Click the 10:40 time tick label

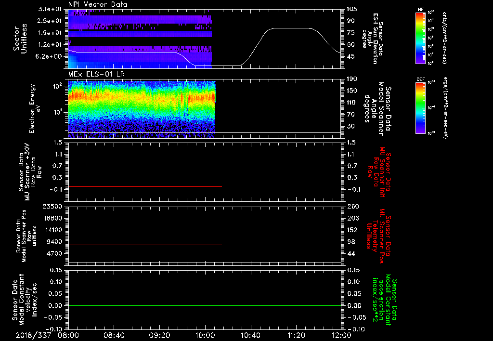pos(250,335)
